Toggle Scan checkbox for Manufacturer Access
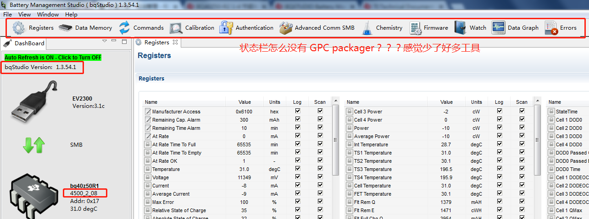The width and height of the screenshot is (589, 219). [x=320, y=111]
